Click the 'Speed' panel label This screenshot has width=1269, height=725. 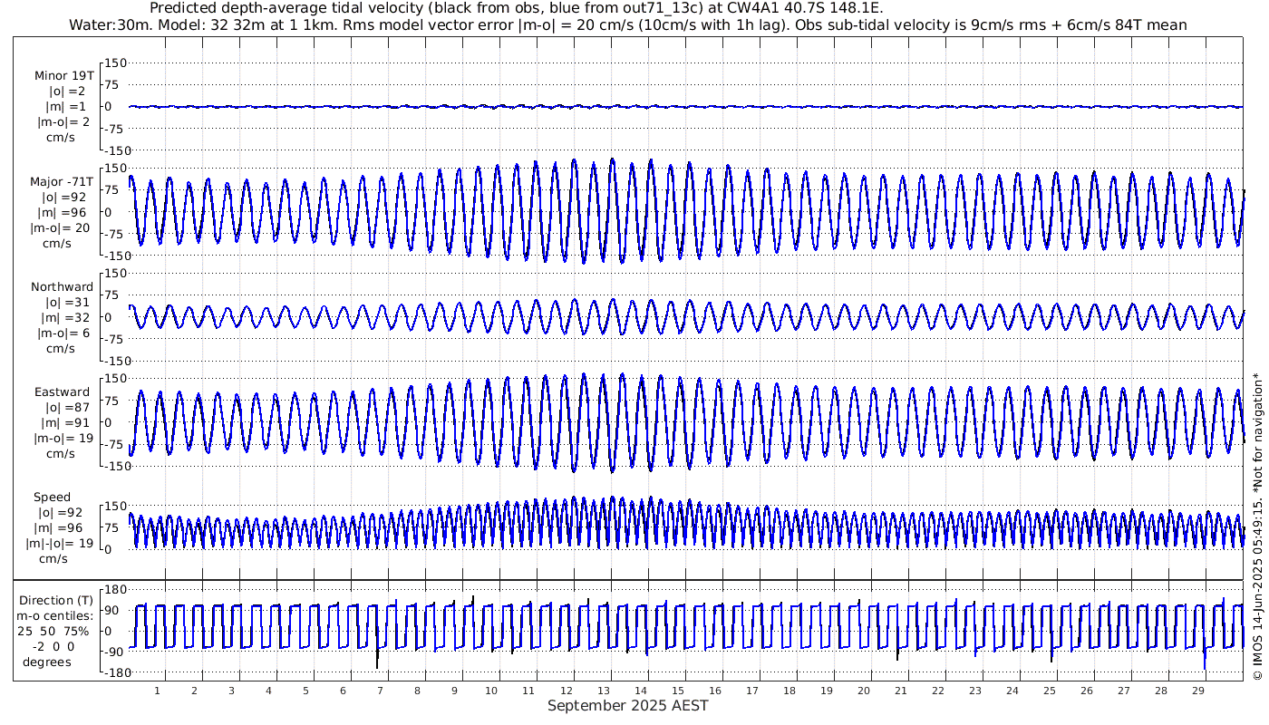coord(53,498)
